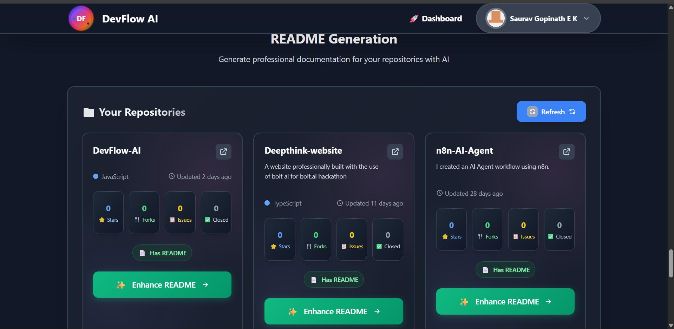Viewport: 674px width, 329px height.
Task: Click the document icon in DevFlow-AI Has README badge
Action: 142,253
